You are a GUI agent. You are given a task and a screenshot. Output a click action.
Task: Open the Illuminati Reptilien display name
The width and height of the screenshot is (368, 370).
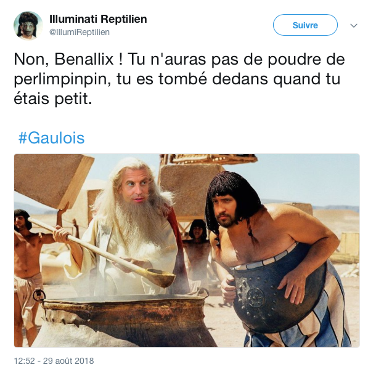[98, 19]
